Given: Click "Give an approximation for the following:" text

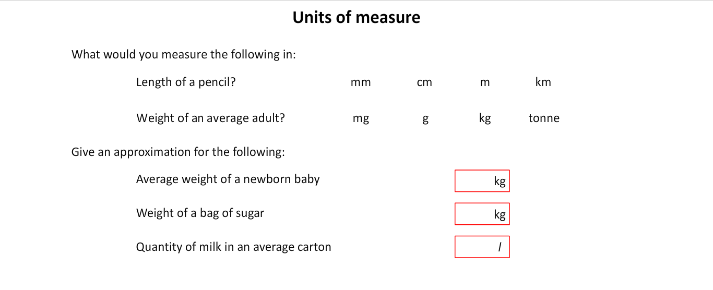Looking at the screenshot, I should (x=178, y=152).
